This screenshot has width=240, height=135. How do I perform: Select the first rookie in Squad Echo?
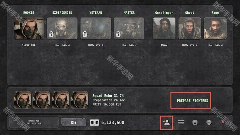(x=22, y=100)
